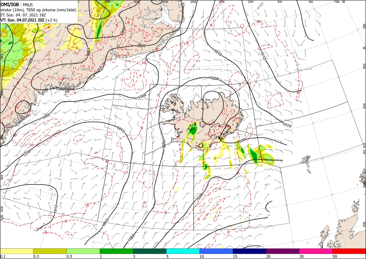This screenshot has height=259, width=366.
Task: Select the green 1–3 legend swatch
Action: (116, 251)
